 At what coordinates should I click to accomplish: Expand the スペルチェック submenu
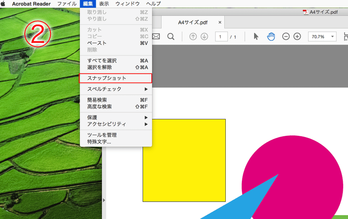click(x=116, y=89)
